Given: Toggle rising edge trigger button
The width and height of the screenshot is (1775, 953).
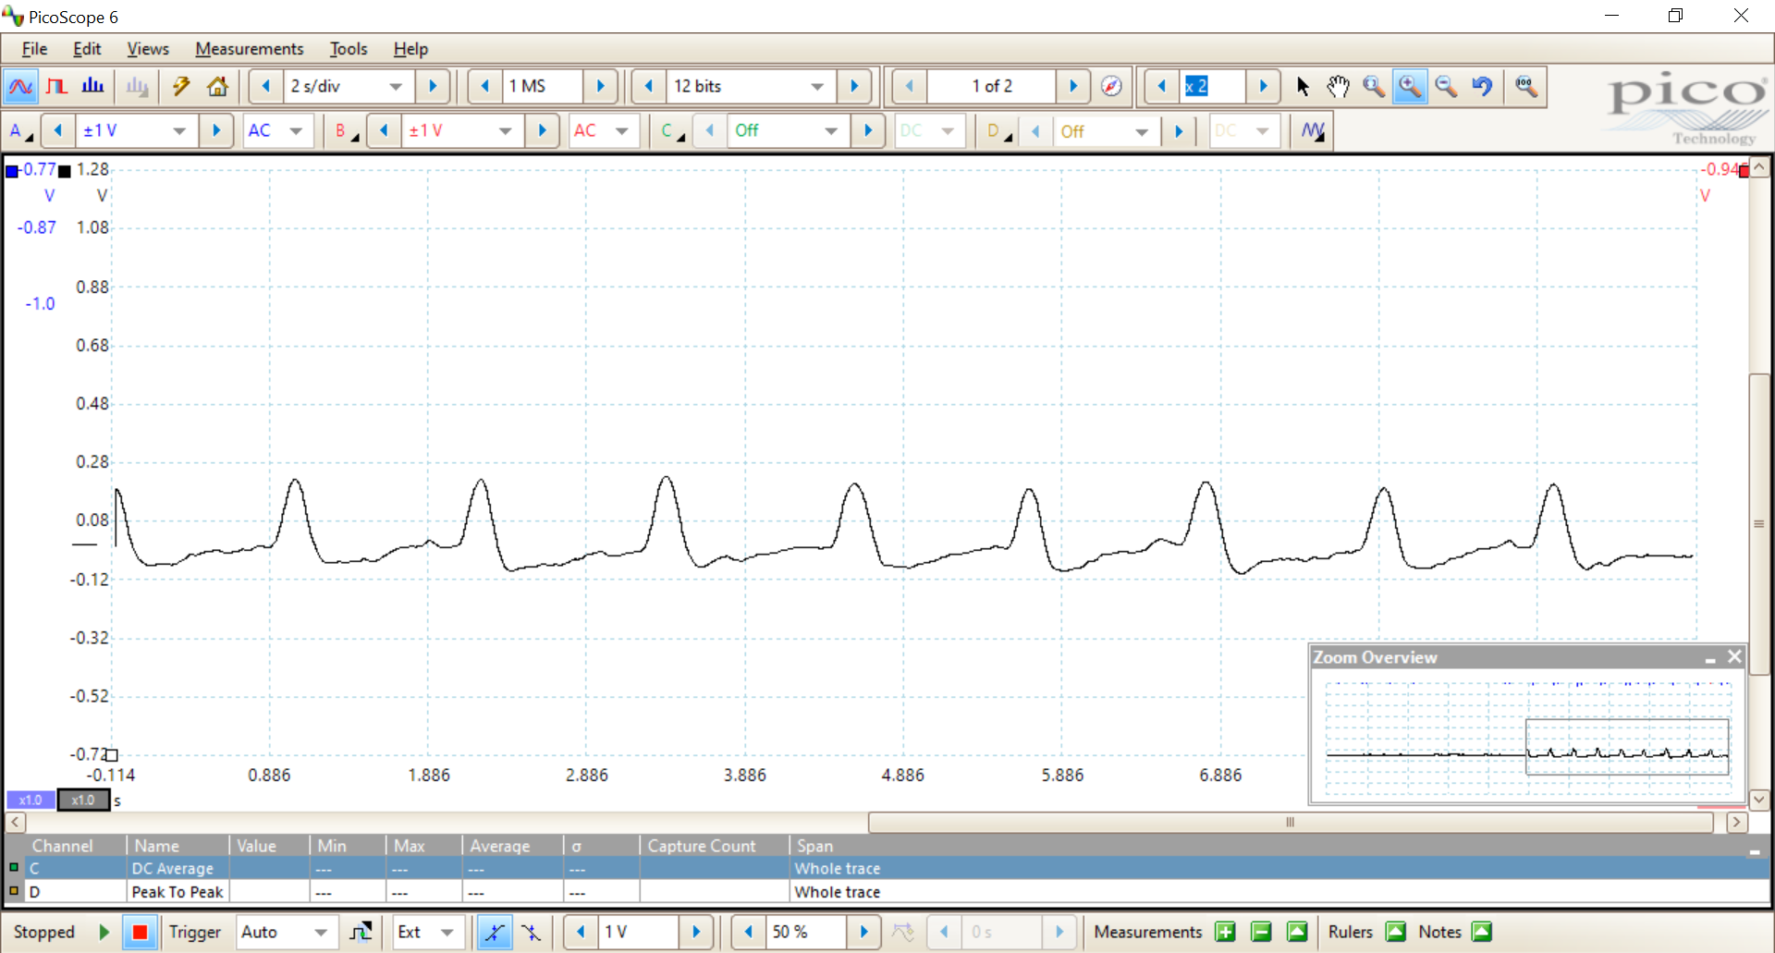Looking at the screenshot, I should [495, 933].
